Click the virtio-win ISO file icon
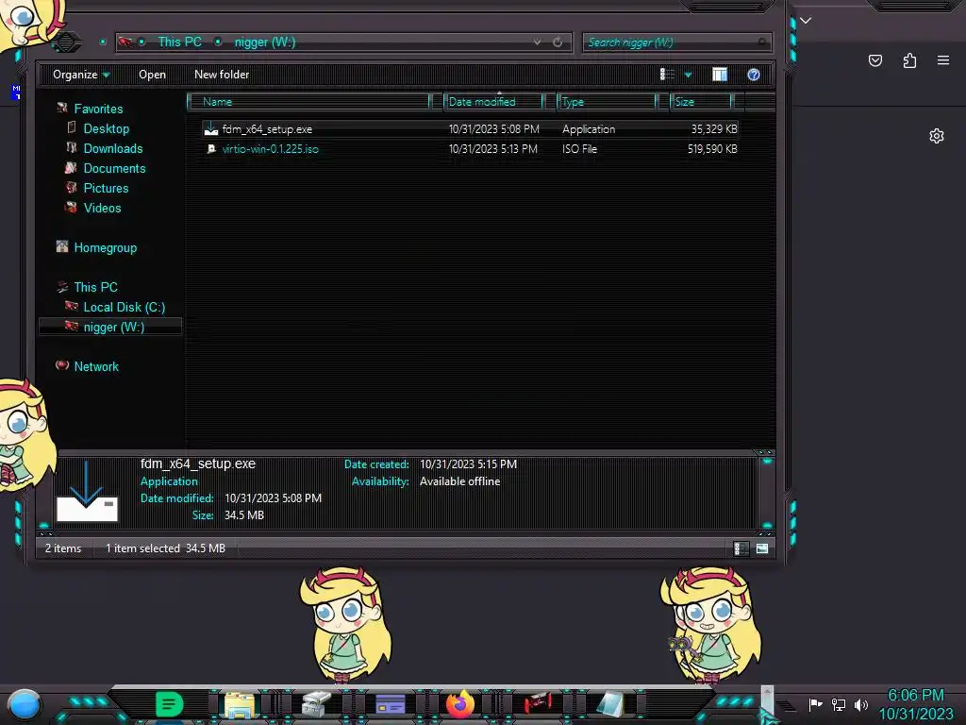 coord(211,148)
